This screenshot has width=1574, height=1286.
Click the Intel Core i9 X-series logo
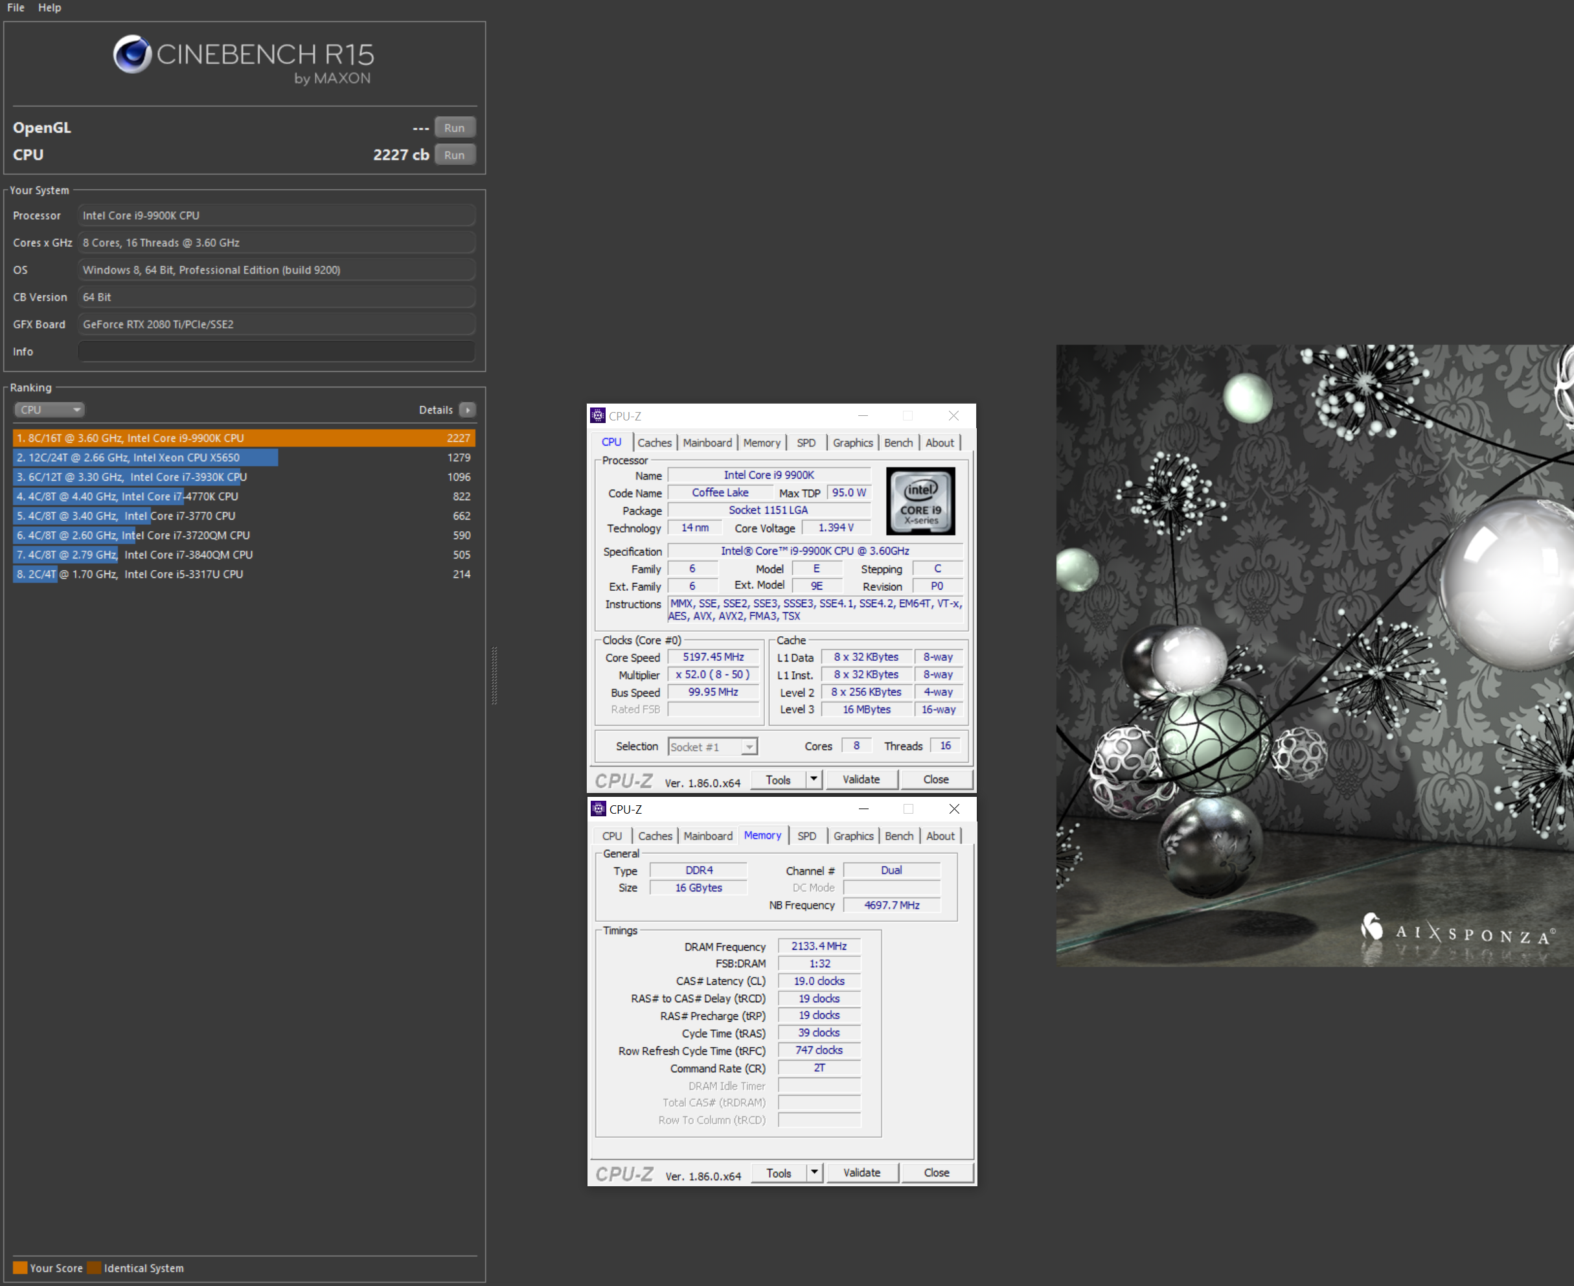pyautogui.click(x=920, y=501)
